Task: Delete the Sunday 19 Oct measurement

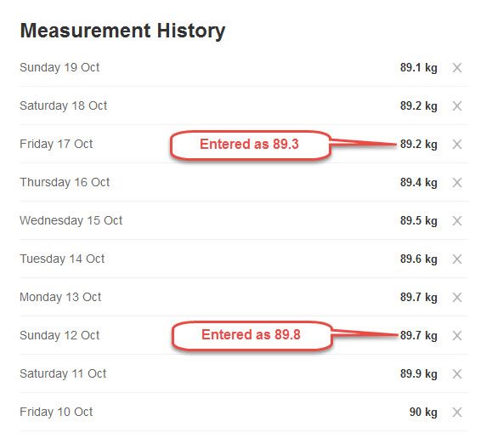Action: click(x=457, y=67)
